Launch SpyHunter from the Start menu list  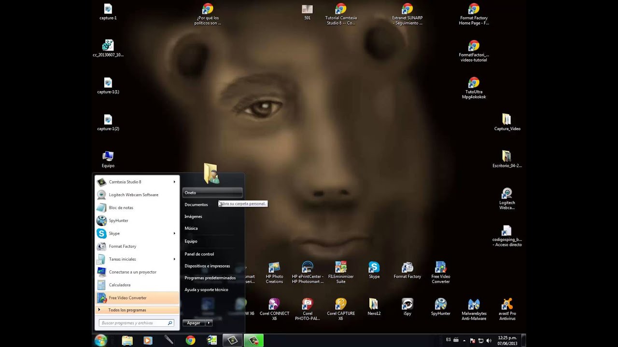click(137, 221)
